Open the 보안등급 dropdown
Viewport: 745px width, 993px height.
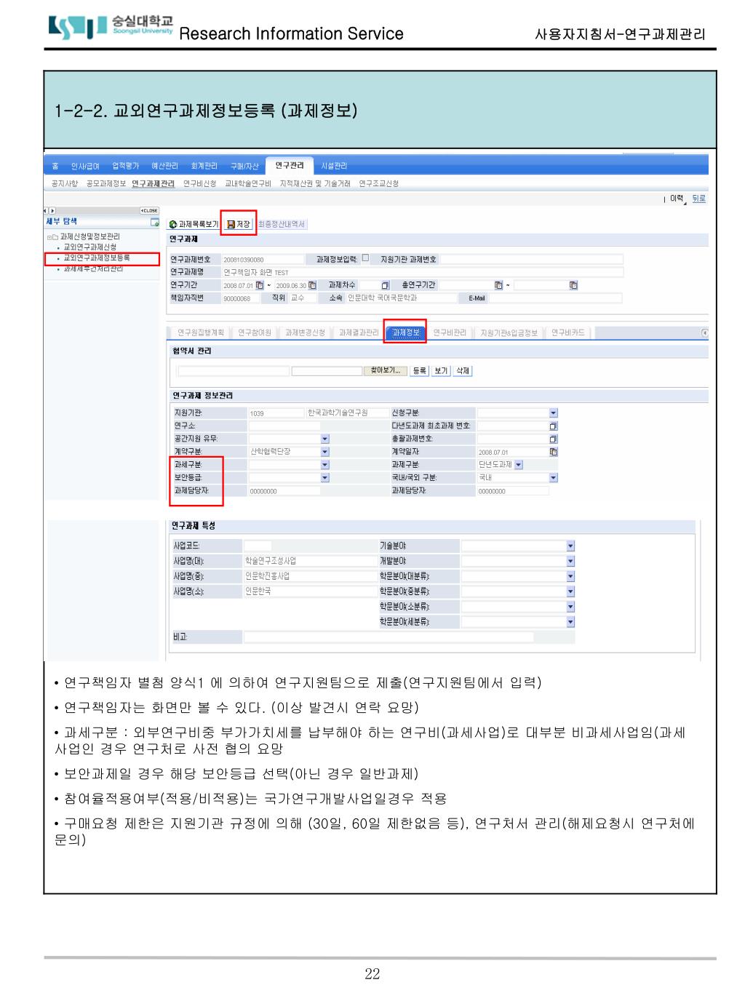(325, 478)
